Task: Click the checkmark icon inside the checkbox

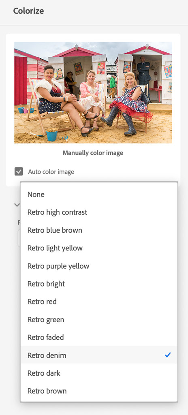Action: [x=19, y=171]
